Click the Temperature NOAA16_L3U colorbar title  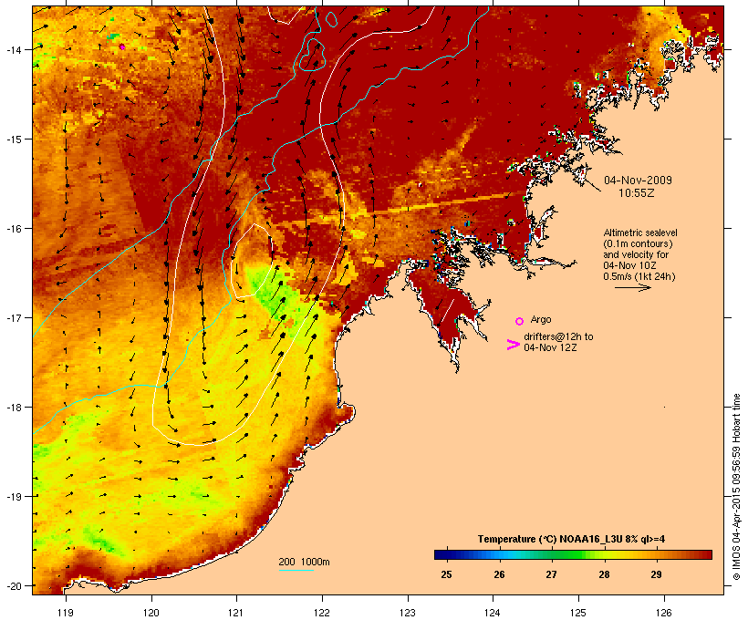tap(572, 539)
